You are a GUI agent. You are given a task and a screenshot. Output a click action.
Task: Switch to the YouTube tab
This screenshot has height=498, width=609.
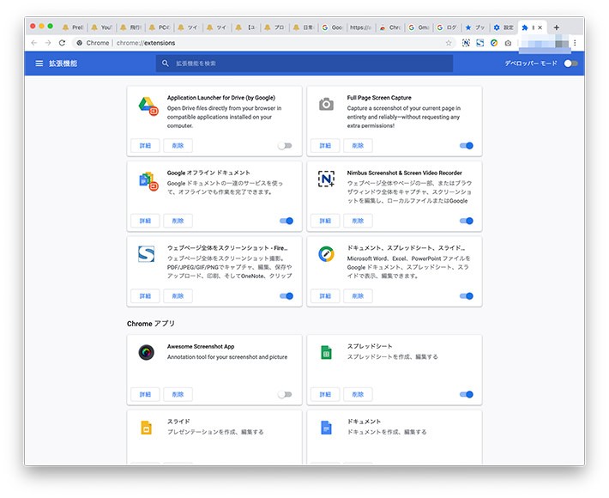102,27
